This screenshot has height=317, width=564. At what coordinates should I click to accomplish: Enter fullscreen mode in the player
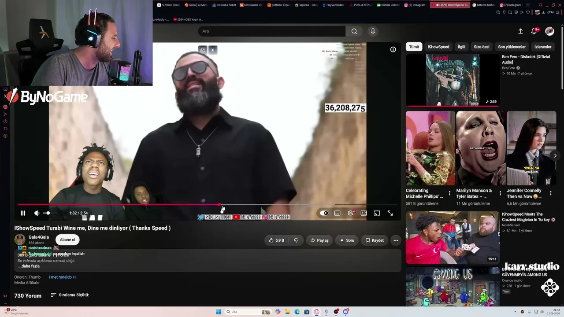pos(390,213)
